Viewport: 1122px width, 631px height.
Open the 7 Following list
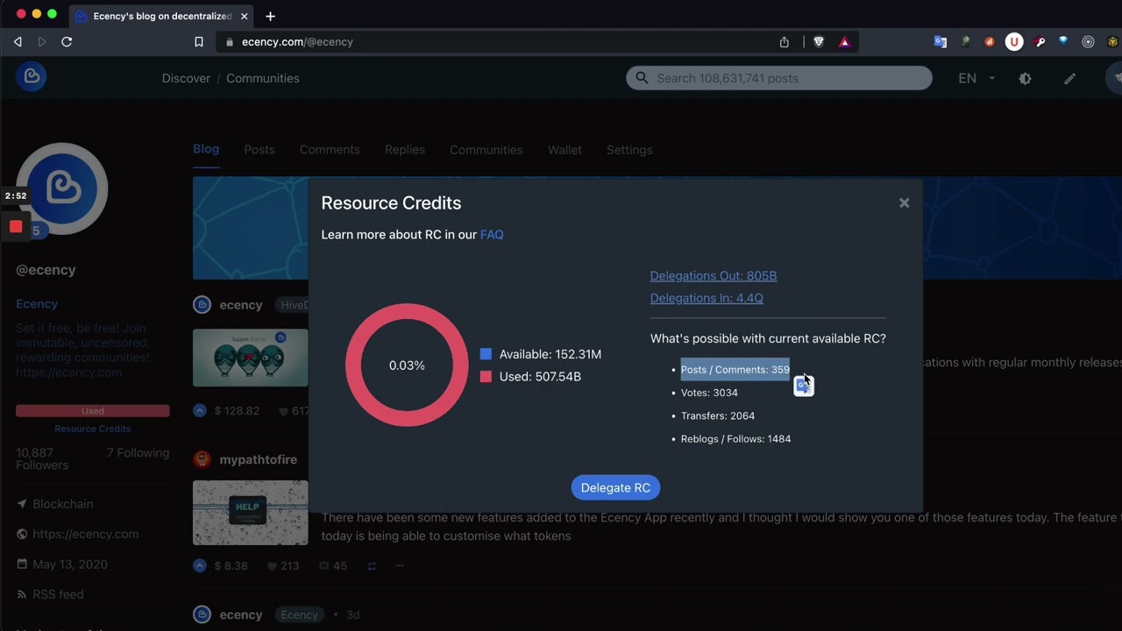(x=138, y=453)
